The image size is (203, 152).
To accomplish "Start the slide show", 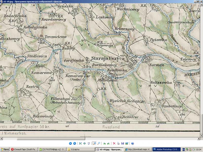I will 89,143.
